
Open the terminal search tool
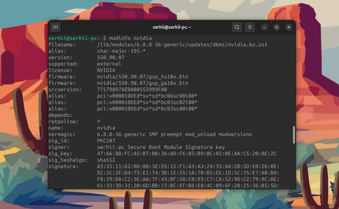click(x=237, y=27)
